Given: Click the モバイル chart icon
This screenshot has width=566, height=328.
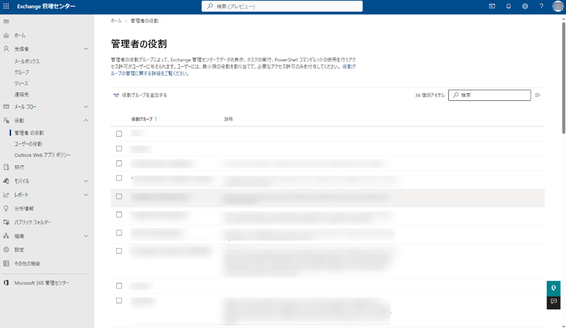Looking at the screenshot, I should 6,181.
